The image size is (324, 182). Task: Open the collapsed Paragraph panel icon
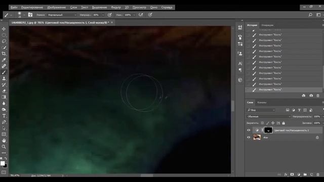point(240,70)
